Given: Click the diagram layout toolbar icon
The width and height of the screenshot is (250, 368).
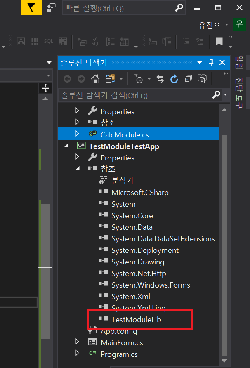Looking at the screenshot, I should [21, 42].
